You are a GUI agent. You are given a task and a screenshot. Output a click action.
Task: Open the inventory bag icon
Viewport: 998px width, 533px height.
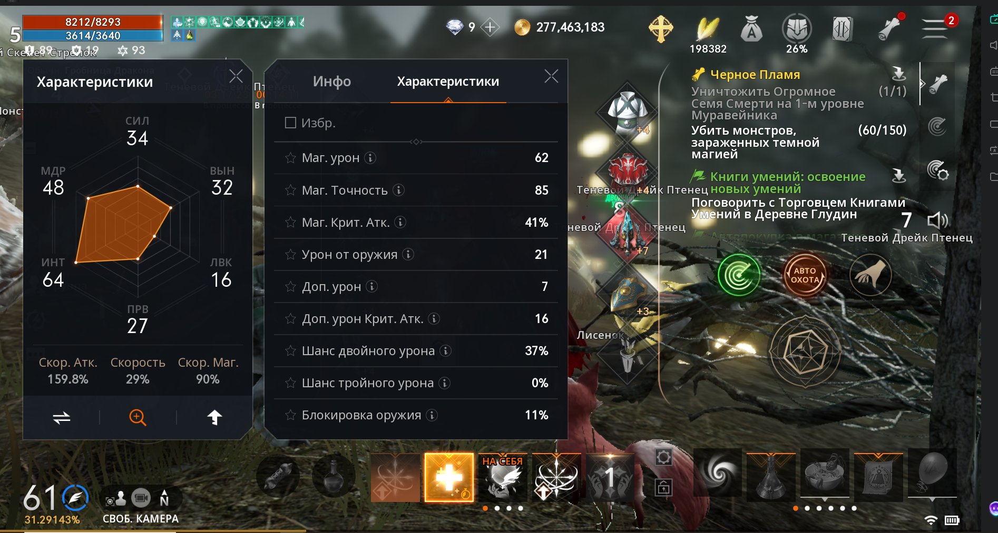(751, 29)
